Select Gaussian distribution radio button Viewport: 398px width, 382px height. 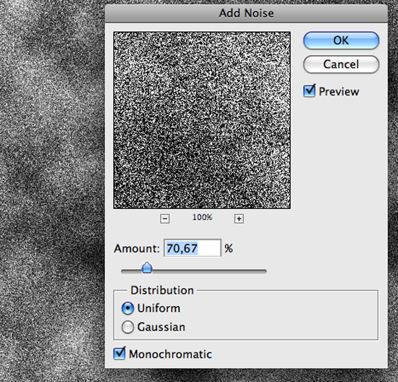pos(127,327)
